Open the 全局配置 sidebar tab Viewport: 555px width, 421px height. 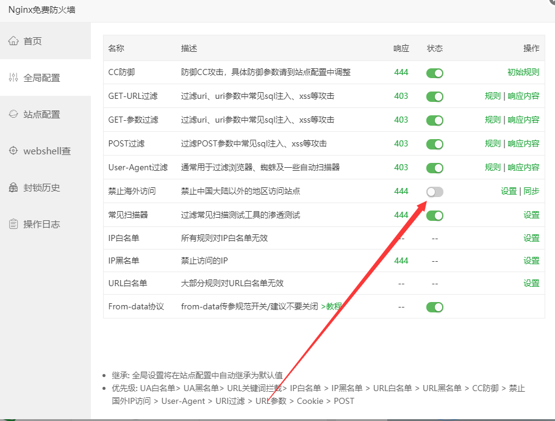[x=45, y=77]
